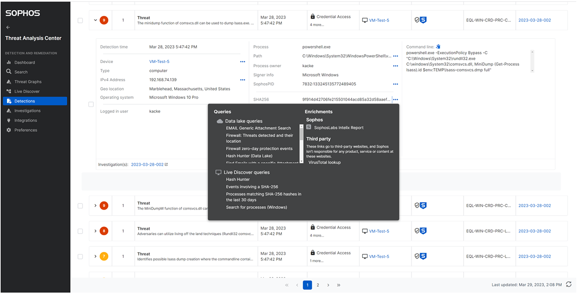Tick checkbox beside expanded detection details
Viewport: 578px width, 294px height.
[91, 105]
